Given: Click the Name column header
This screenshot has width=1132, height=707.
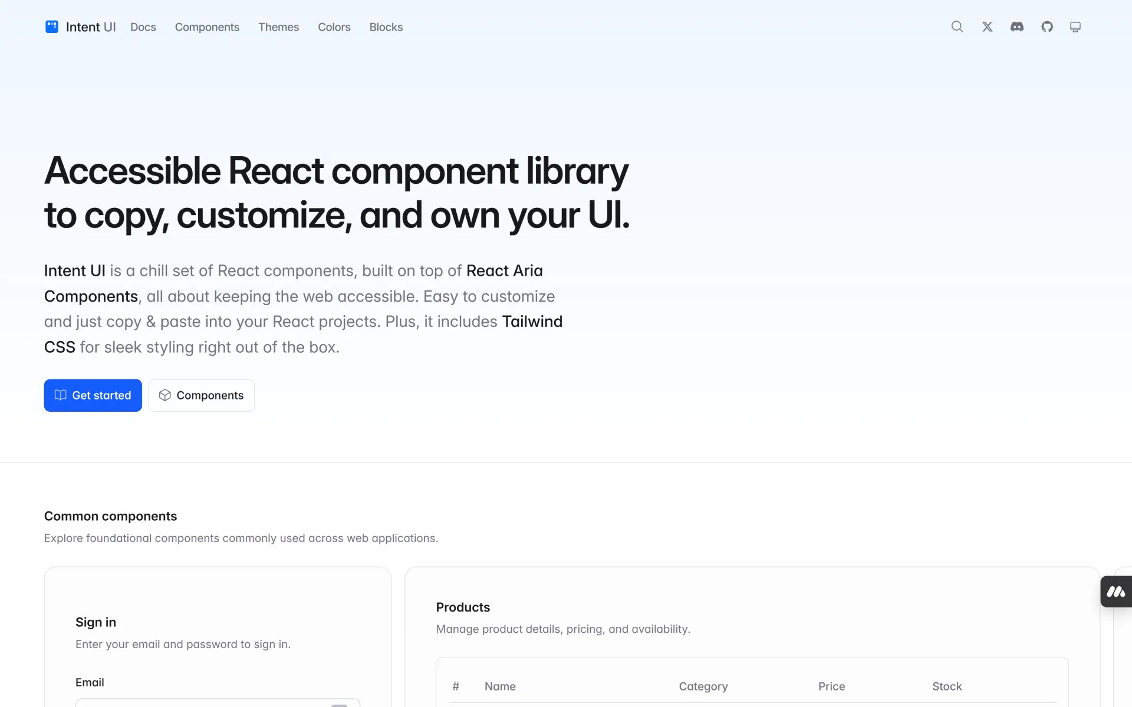Looking at the screenshot, I should tap(500, 686).
